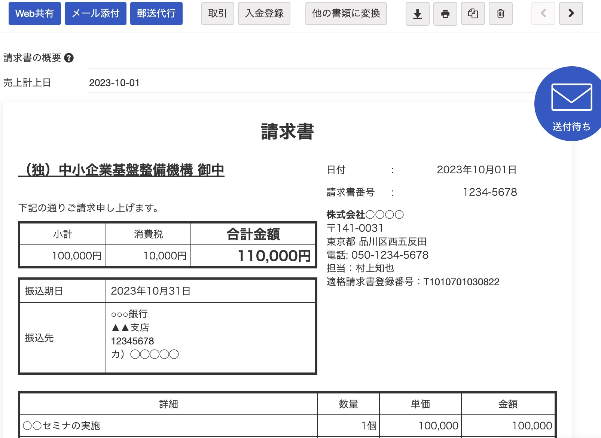Open the 取引 button
This screenshot has width=601, height=438.
coord(217,13)
